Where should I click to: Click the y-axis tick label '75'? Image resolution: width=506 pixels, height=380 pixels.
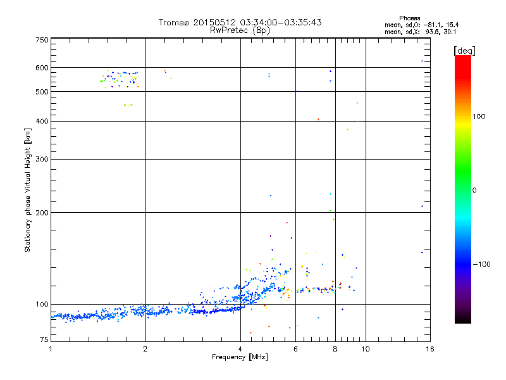pyautogui.click(x=44, y=339)
